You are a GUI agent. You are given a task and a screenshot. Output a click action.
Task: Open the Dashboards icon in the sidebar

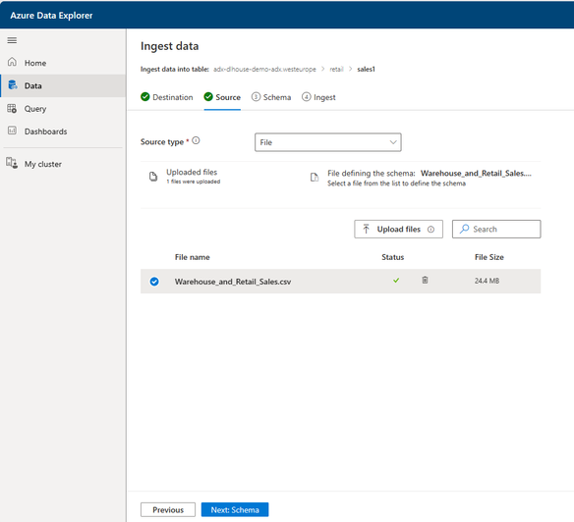[x=12, y=130]
